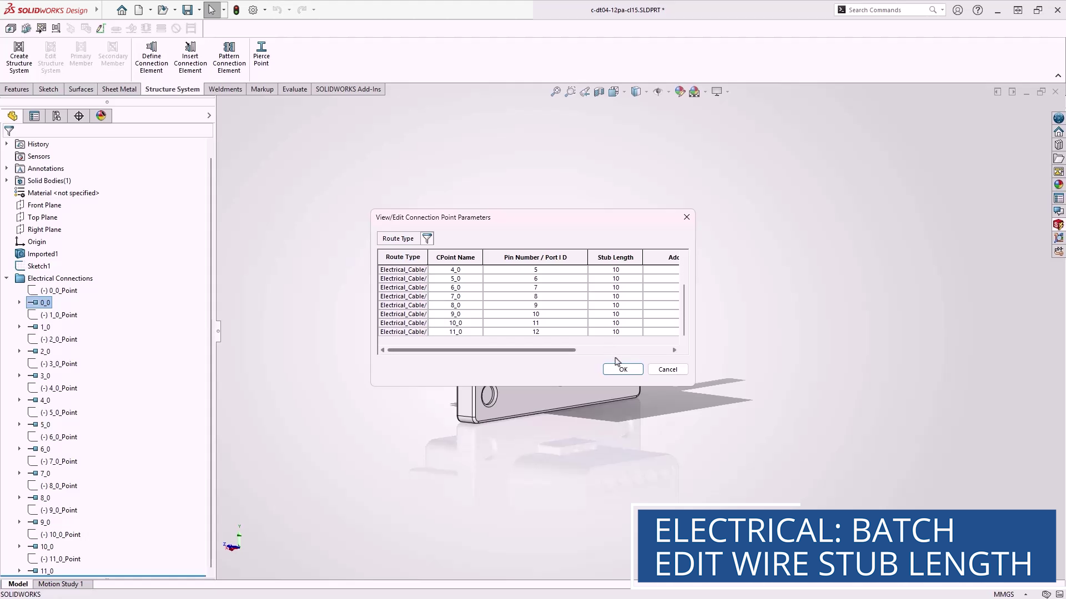Viewport: 1066px width, 599px height.
Task: Switch to the Sheet Metal tab
Action: [119, 89]
